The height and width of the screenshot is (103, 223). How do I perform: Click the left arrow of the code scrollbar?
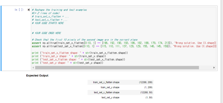(x=33, y=68)
